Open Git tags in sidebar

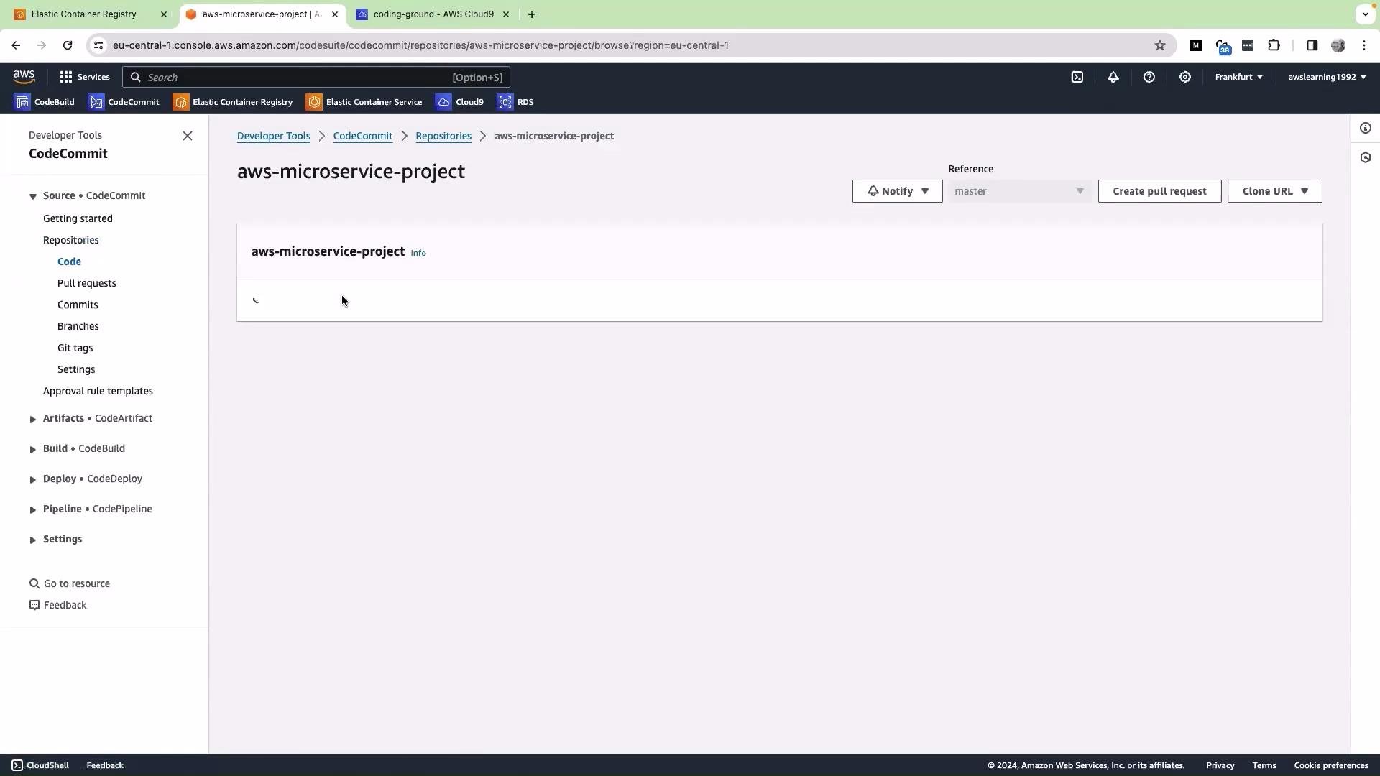pos(75,348)
